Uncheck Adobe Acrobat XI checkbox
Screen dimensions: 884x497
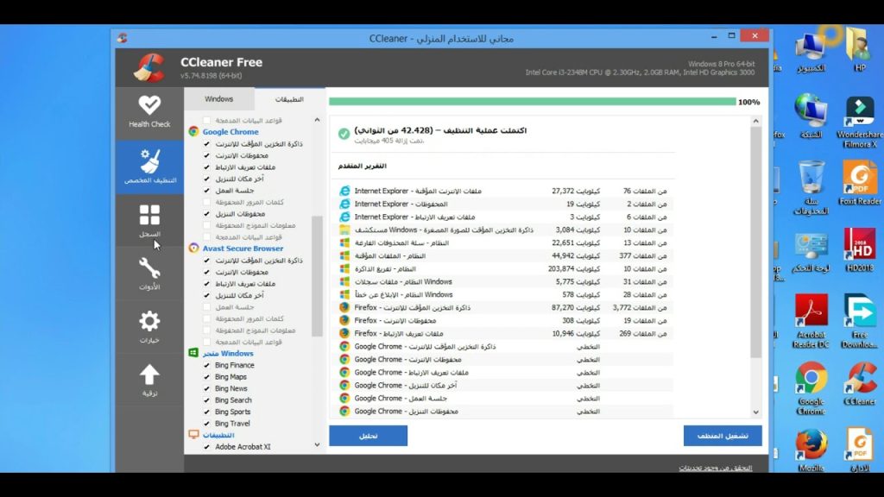[x=206, y=446]
